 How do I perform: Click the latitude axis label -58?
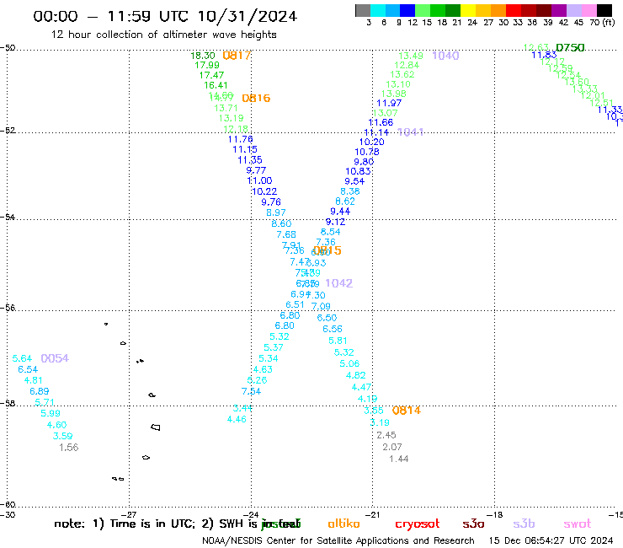pos(8,404)
